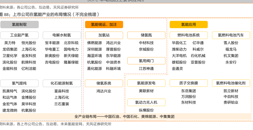Screen dimensions: 253x130
Task: Select the 氢燃料电池汽车 category box
Action: click(231, 35)
